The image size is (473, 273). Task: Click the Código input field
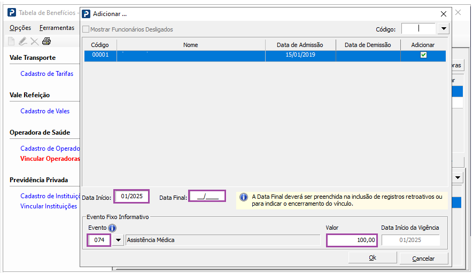click(418, 29)
